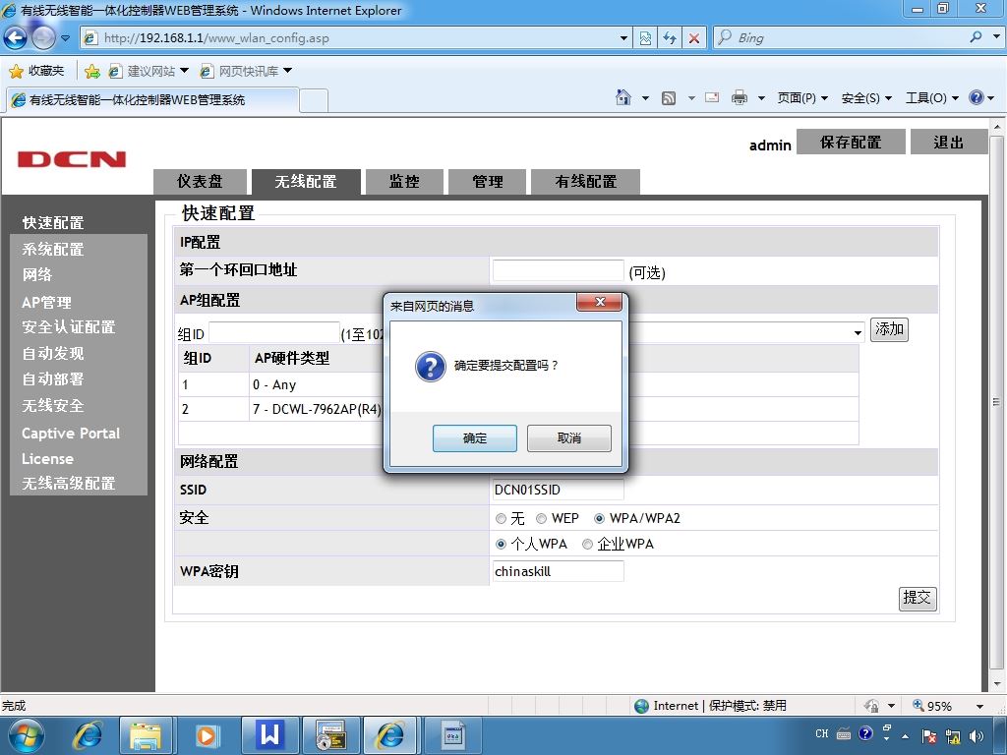This screenshot has width=1007, height=755.
Task: Click 确定 in the confirmation dialog
Action: click(475, 438)
